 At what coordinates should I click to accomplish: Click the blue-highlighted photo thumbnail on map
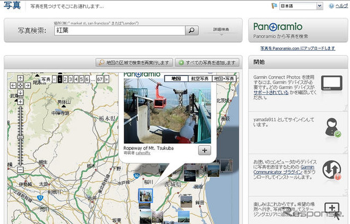(145, 196)
